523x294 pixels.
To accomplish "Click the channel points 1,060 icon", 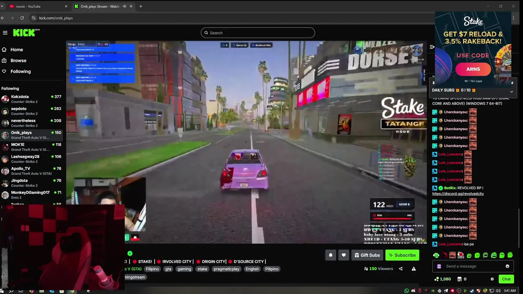I will tap(443, 279).
